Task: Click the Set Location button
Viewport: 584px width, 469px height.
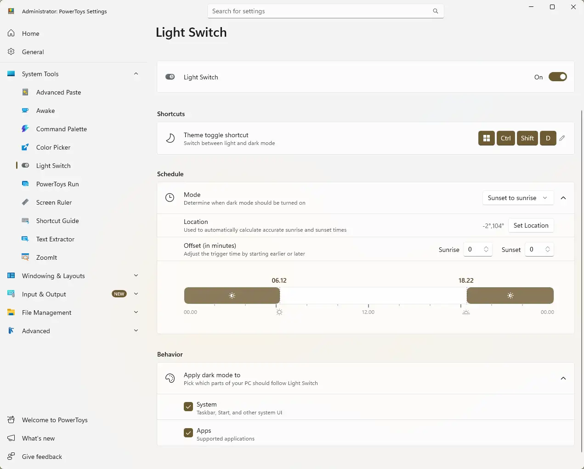Action: pyautogui.click(x=531, y=225)
